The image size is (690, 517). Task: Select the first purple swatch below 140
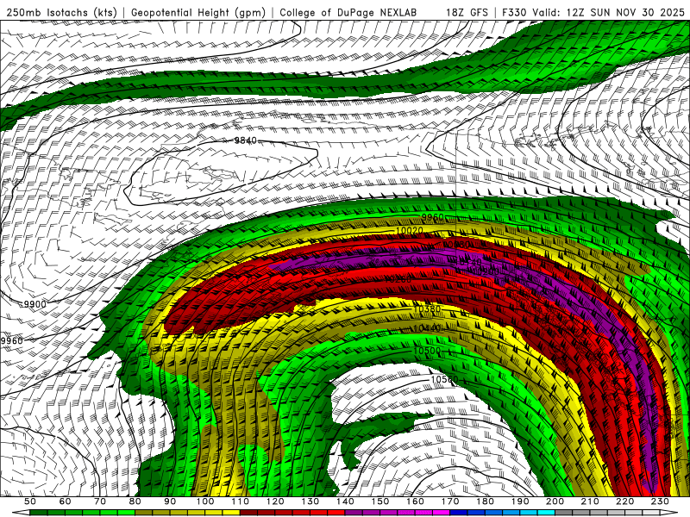pos(354,513)
